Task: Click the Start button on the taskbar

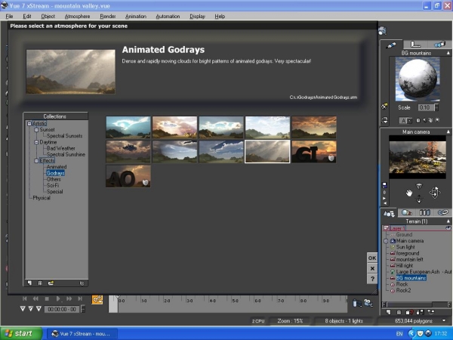Action: [x=20, y=334]
